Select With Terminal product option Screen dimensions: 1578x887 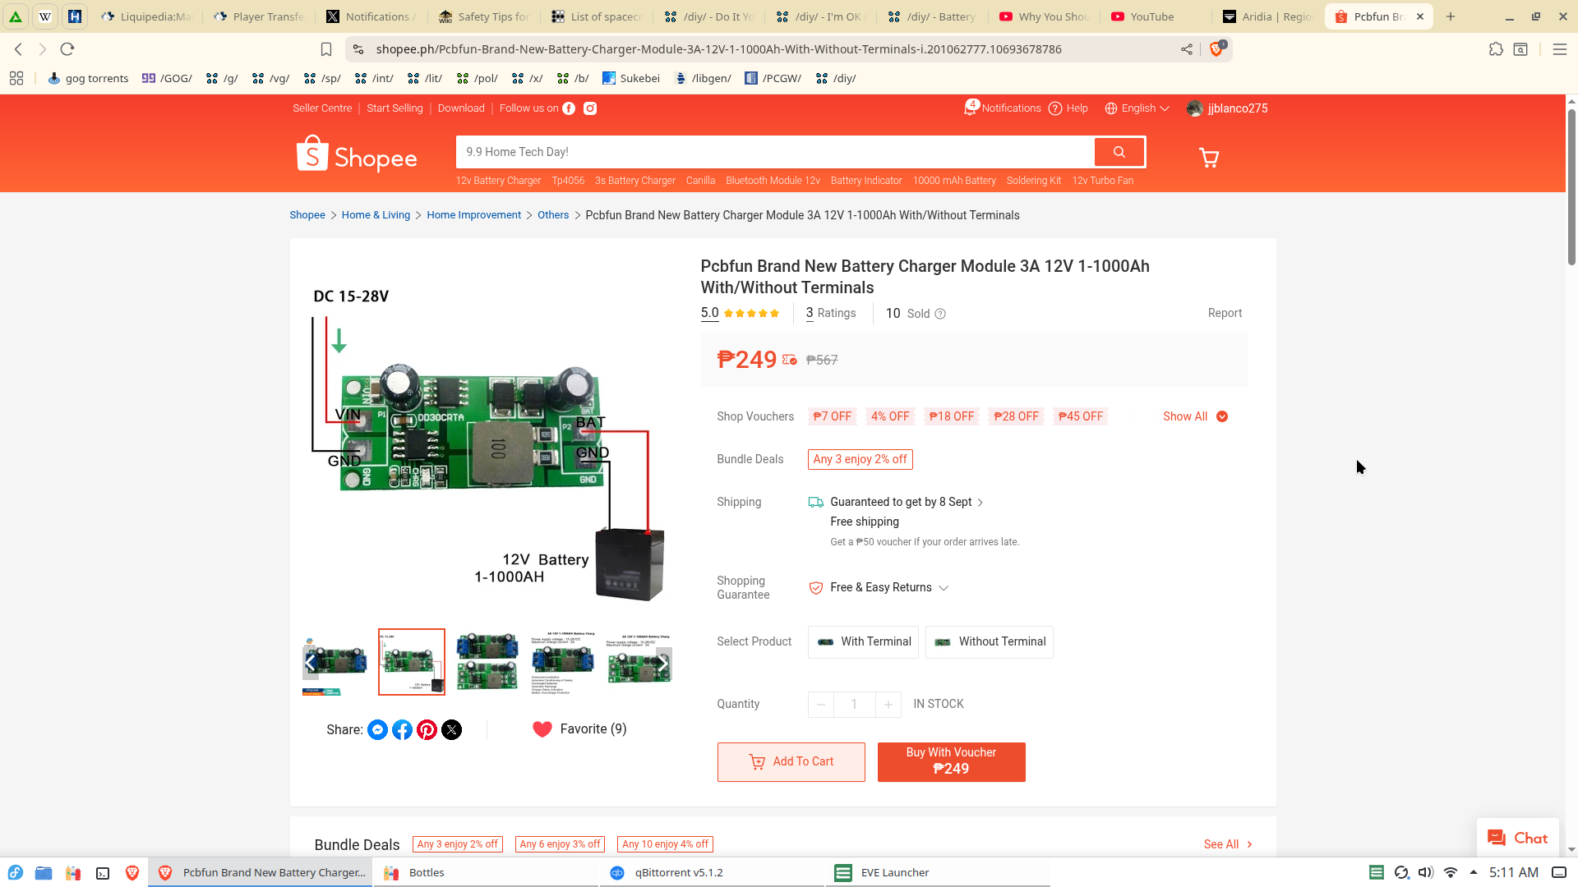pos(863,641)
